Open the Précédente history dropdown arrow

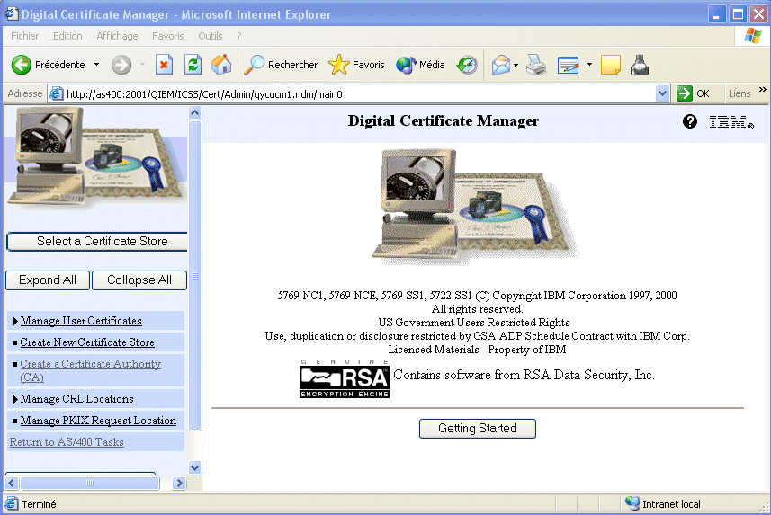(x=97, y=65)
